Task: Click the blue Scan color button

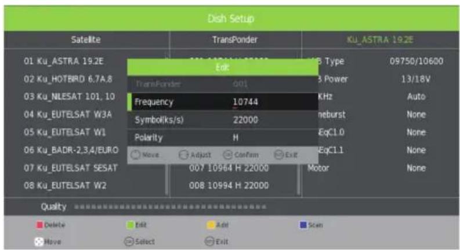Action: [x=303, y=225]
